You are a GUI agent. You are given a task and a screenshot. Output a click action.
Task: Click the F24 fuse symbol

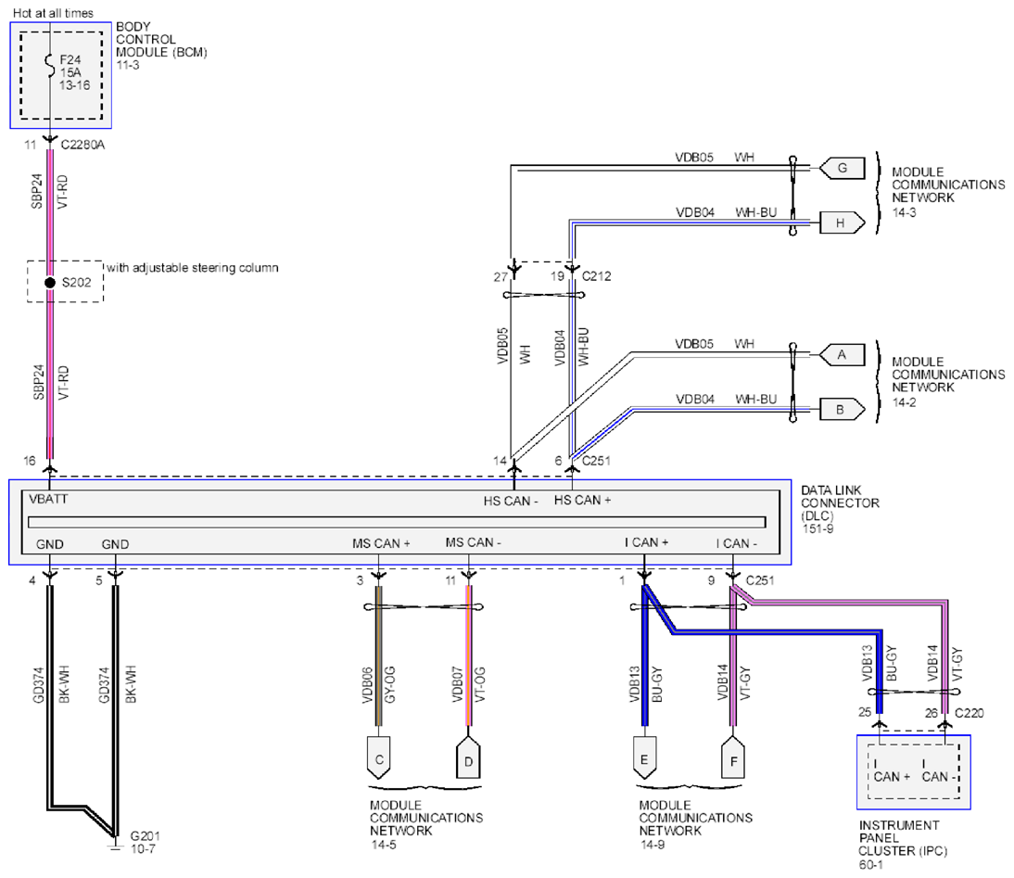[x=49, y=67]
